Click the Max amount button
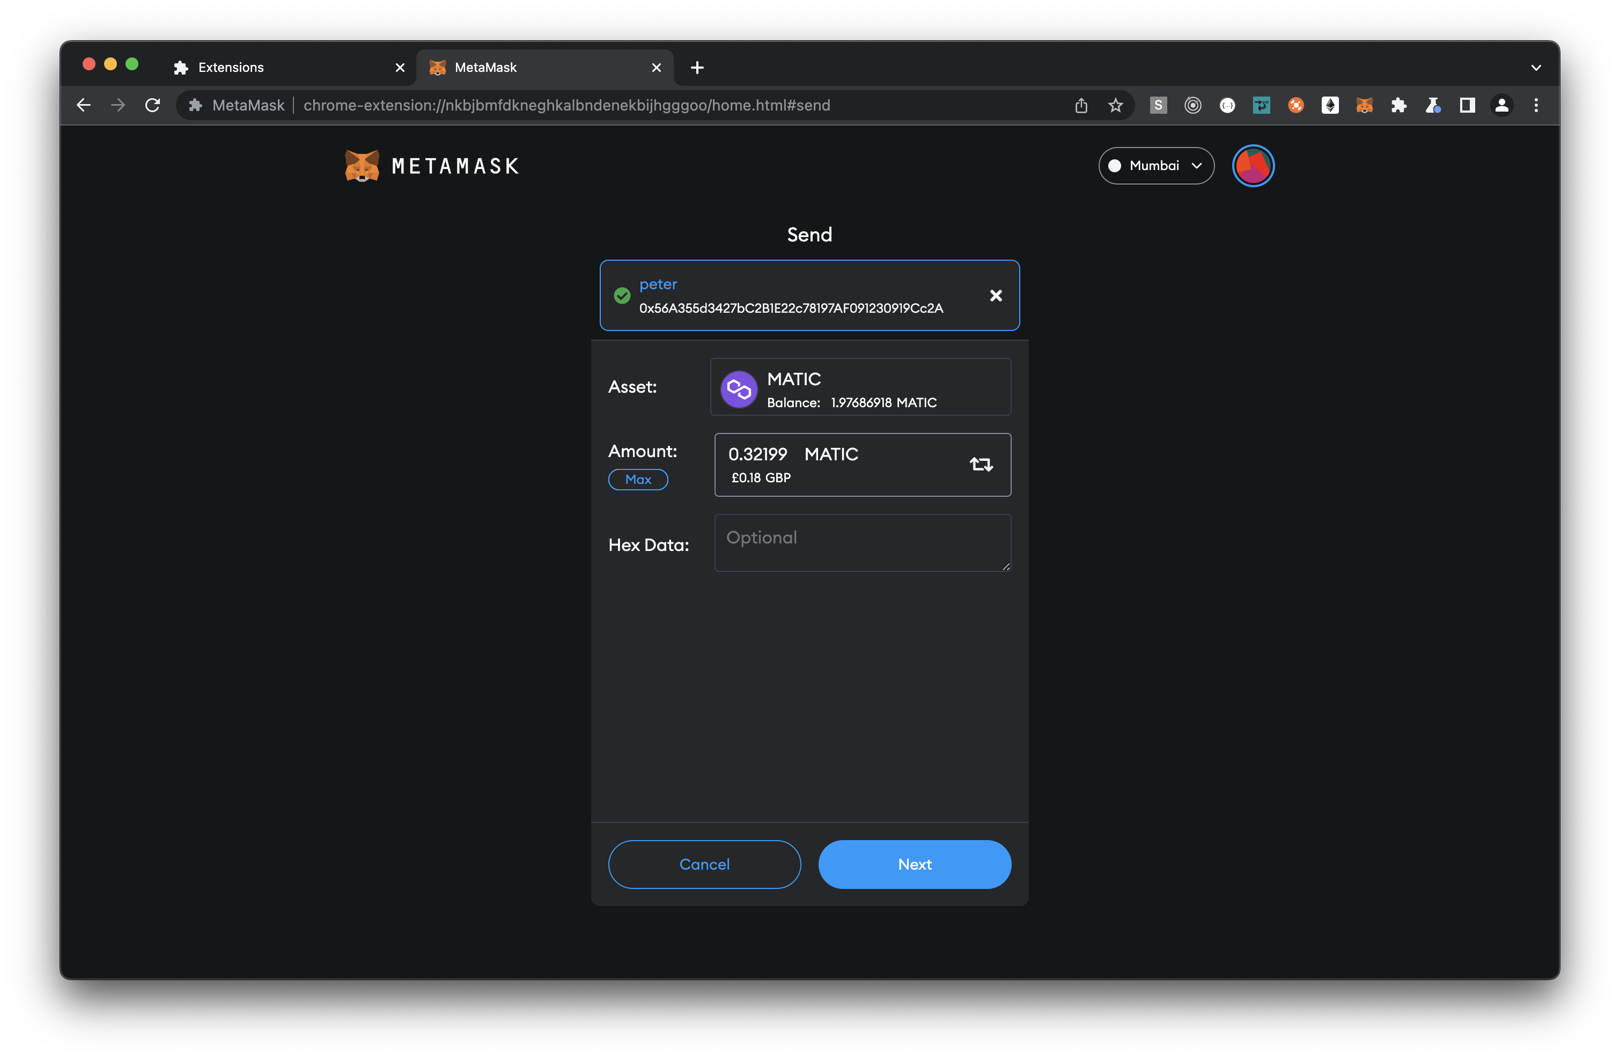The height and width of the screenshot is (1059, 1620). pyautogui.click(x=638, y=479)
